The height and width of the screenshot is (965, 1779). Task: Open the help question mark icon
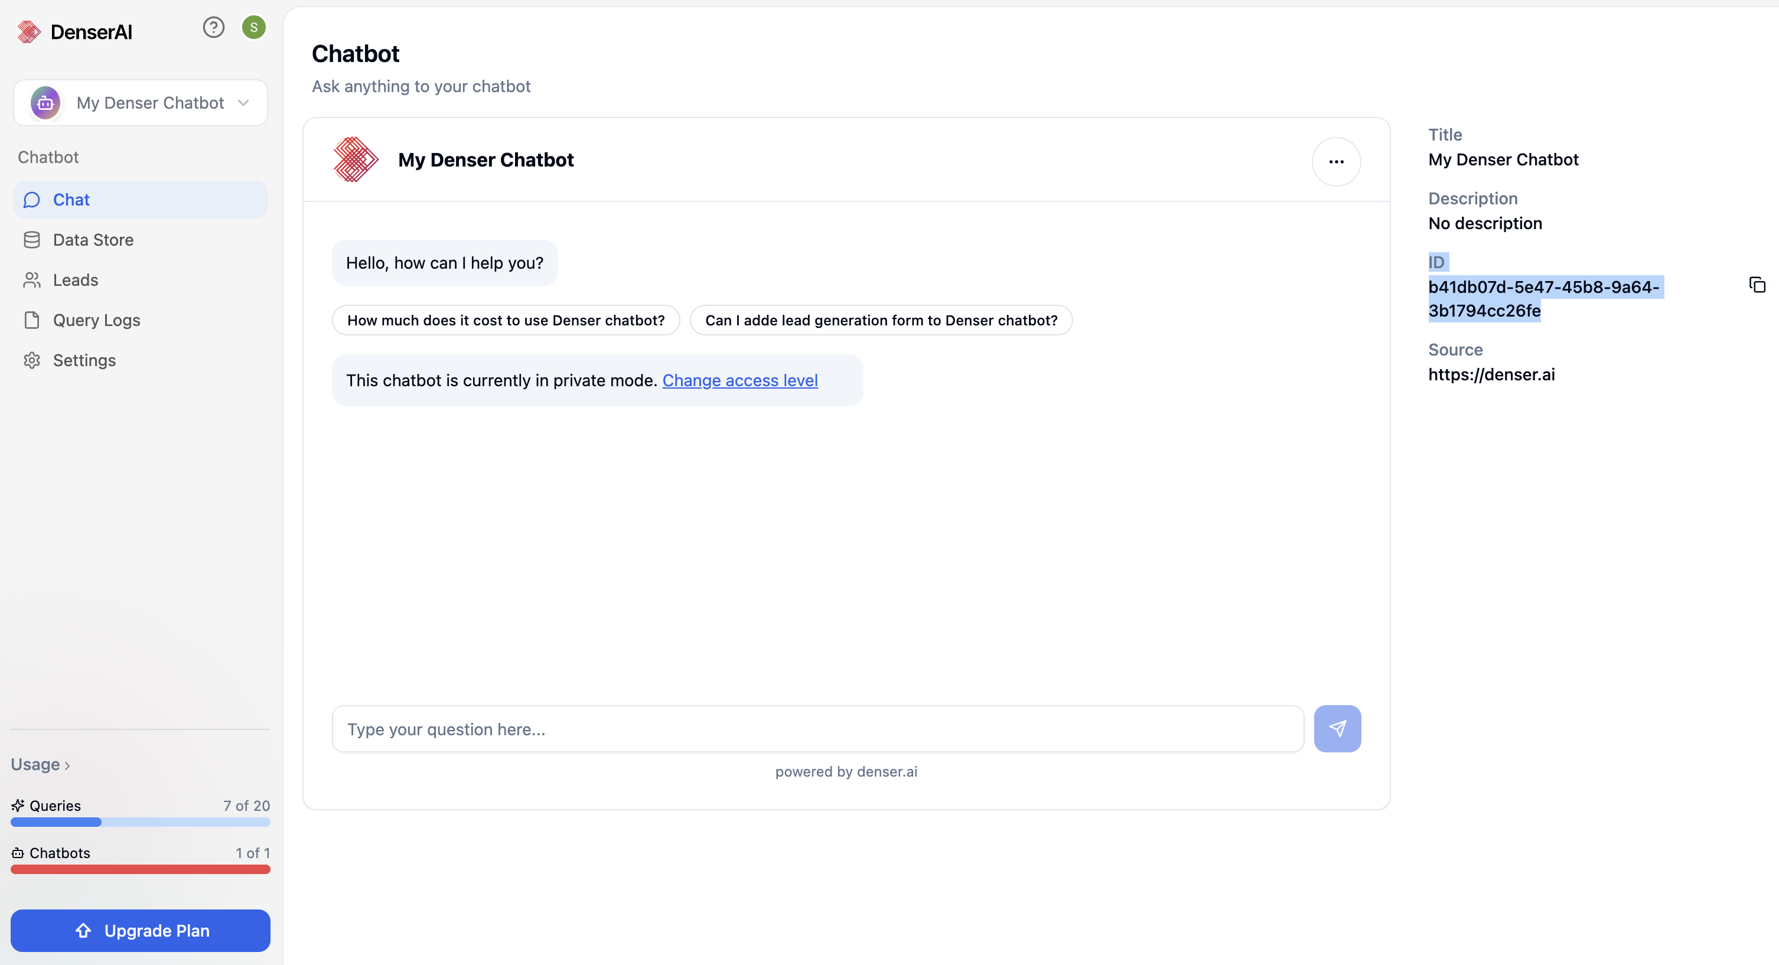coord(213,28)
